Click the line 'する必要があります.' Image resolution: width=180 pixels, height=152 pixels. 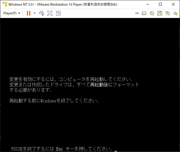(31, 90)
